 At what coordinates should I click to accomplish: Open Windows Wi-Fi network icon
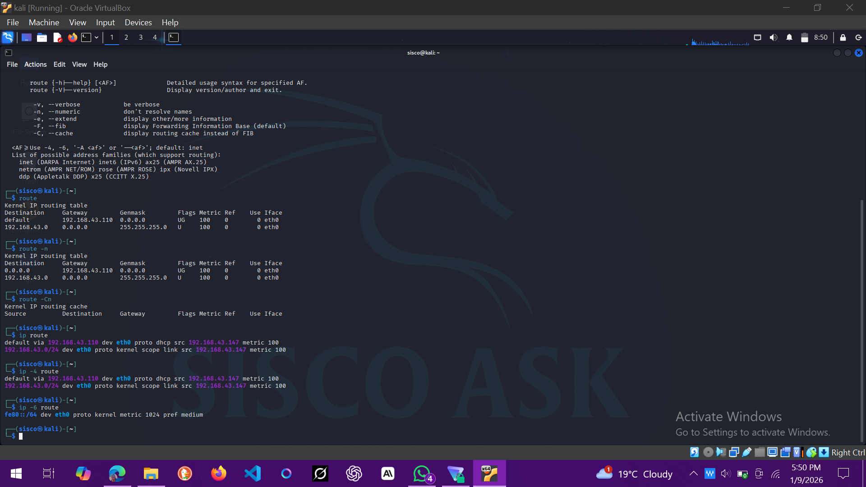pyautogui.click(x=776, y=473)
